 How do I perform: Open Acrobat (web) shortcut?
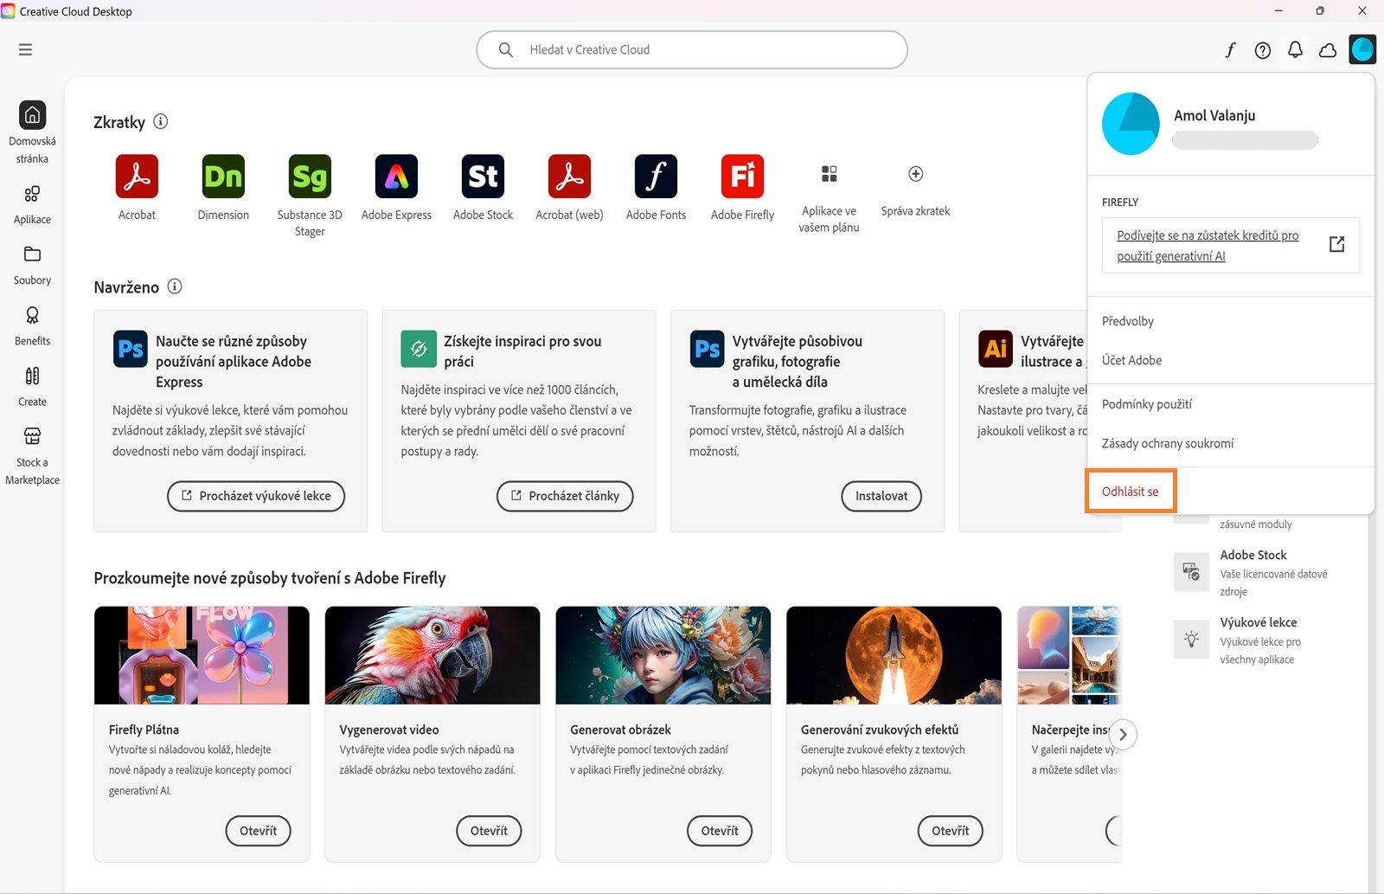pyautogui.click(x=569, y=177)
